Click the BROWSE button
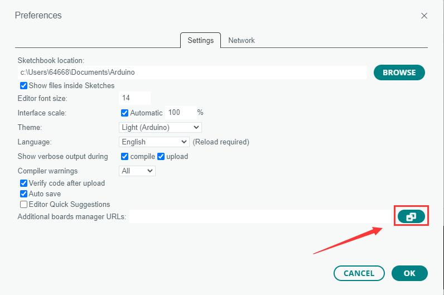The image size is (444, 295). (399, 72)
